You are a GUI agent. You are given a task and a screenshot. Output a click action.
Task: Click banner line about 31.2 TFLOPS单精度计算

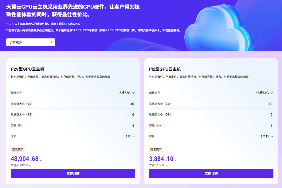[x=93, y=30]
